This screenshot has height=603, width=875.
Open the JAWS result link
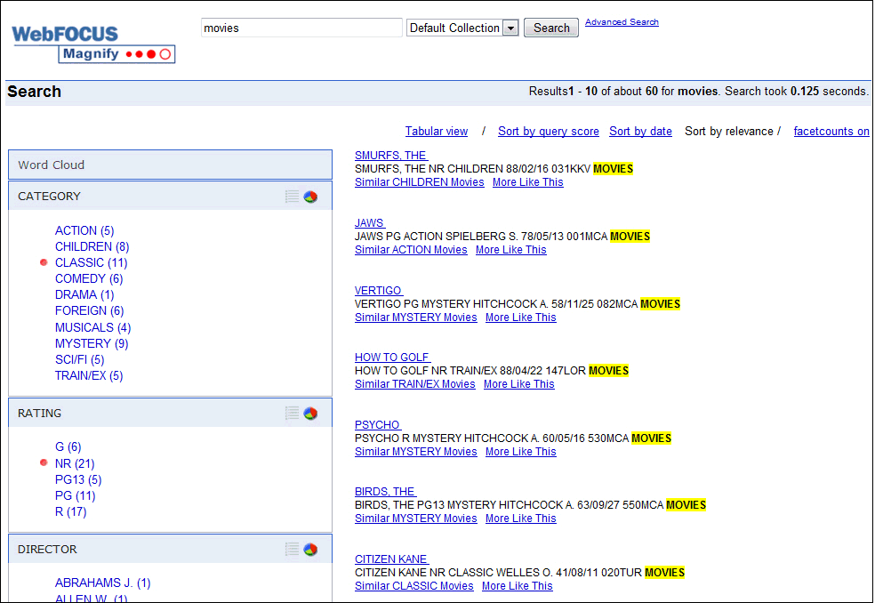coord(369,222)
